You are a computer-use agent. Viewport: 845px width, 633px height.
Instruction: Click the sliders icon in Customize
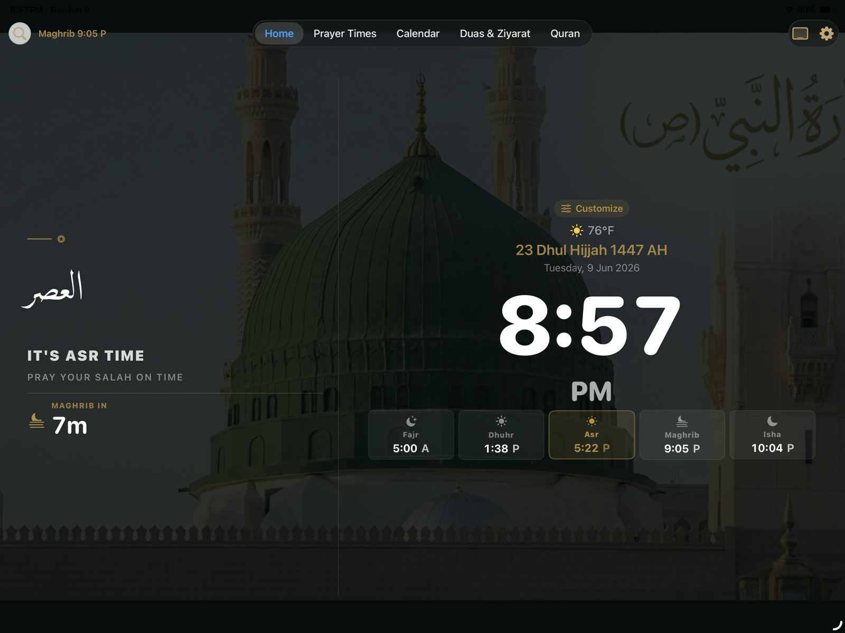click(x=566, y=209)
